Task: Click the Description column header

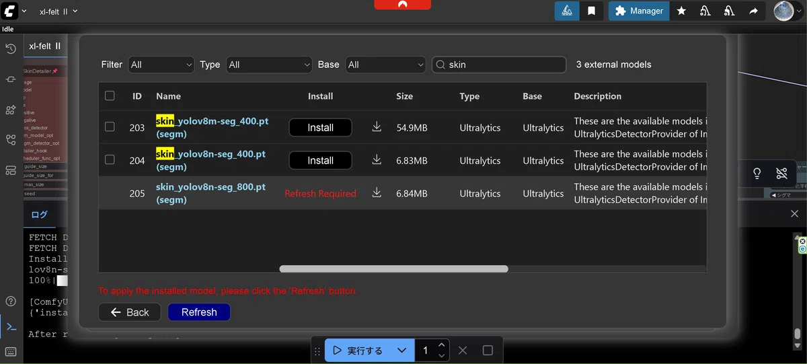Action: (597, 96)
